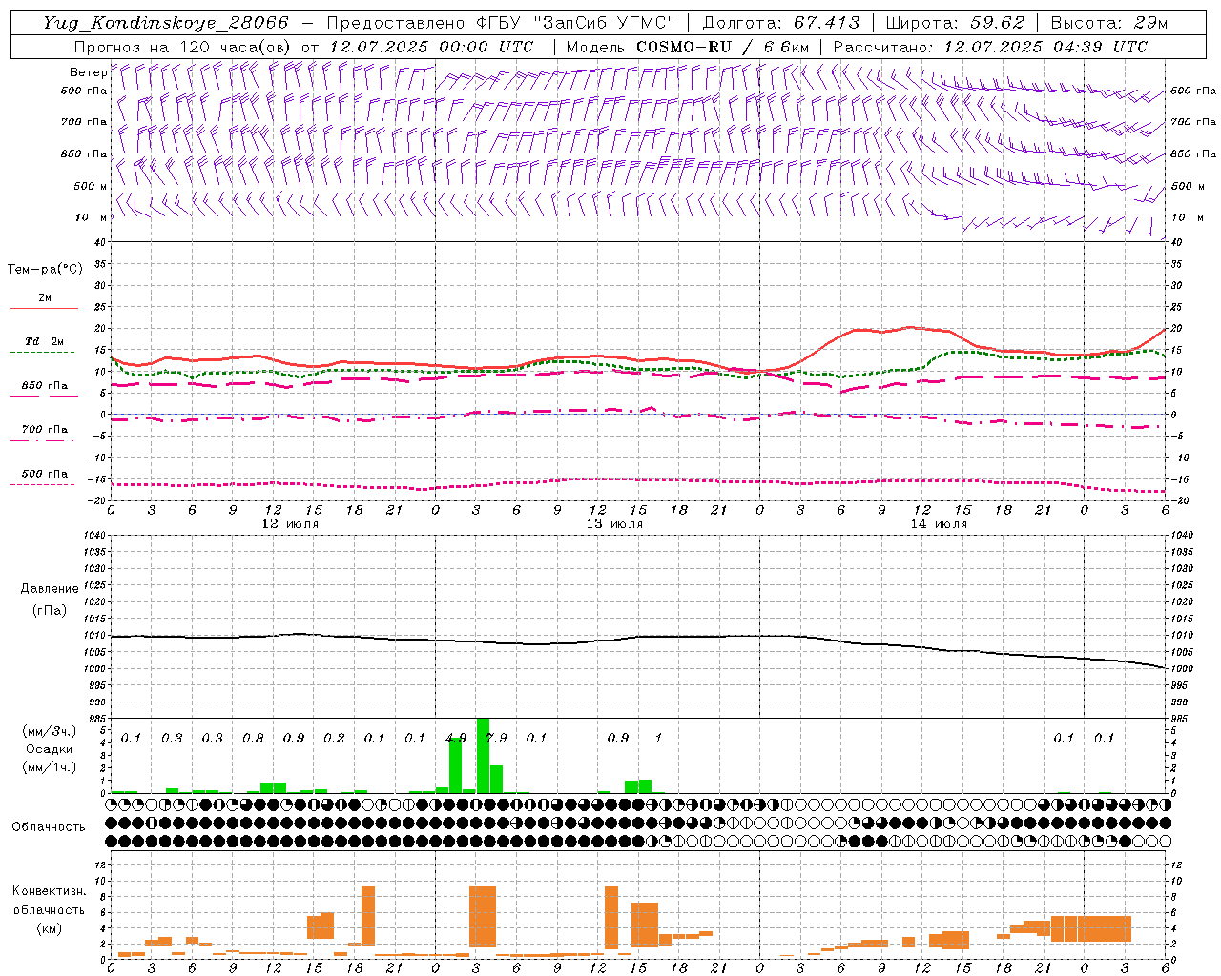Click the 500 м wind level label on left
Screen dimensions: 1221x976
(x=90, y=186)
